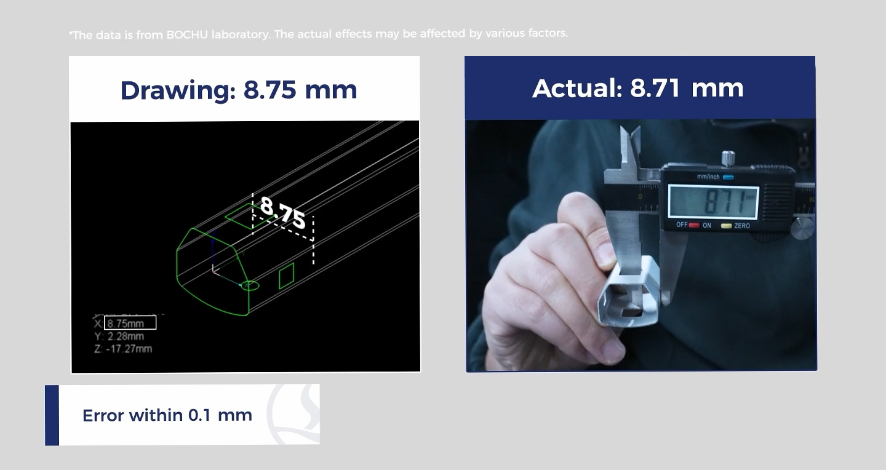Click the blue mm/inch button on caliper

[x=728, y=177]
